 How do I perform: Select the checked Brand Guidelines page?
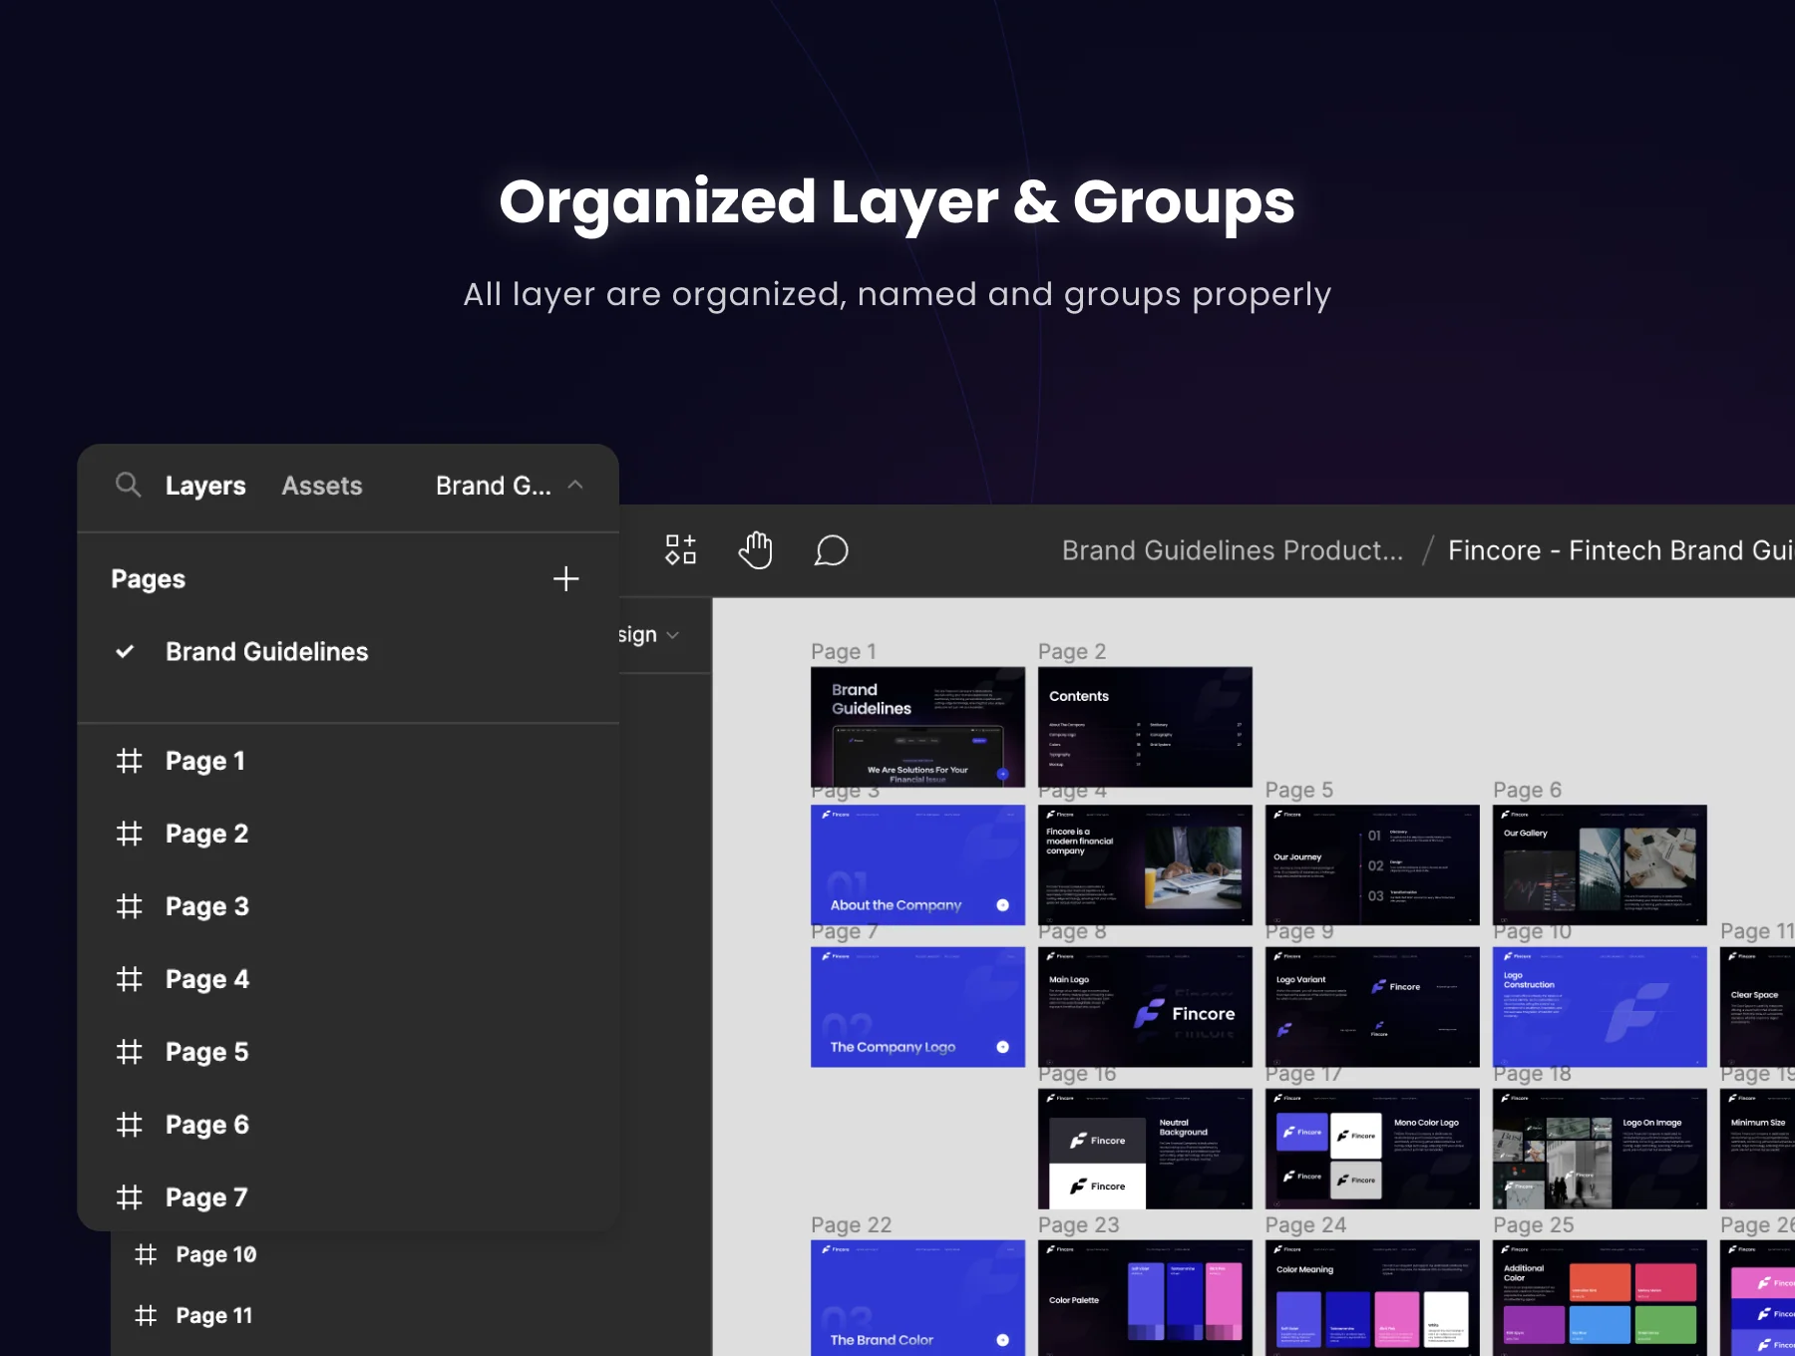(266, 652)
